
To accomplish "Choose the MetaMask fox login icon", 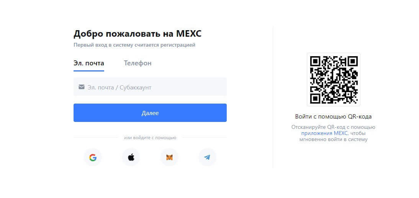I will pyautogui.click(x=169, y=157).
